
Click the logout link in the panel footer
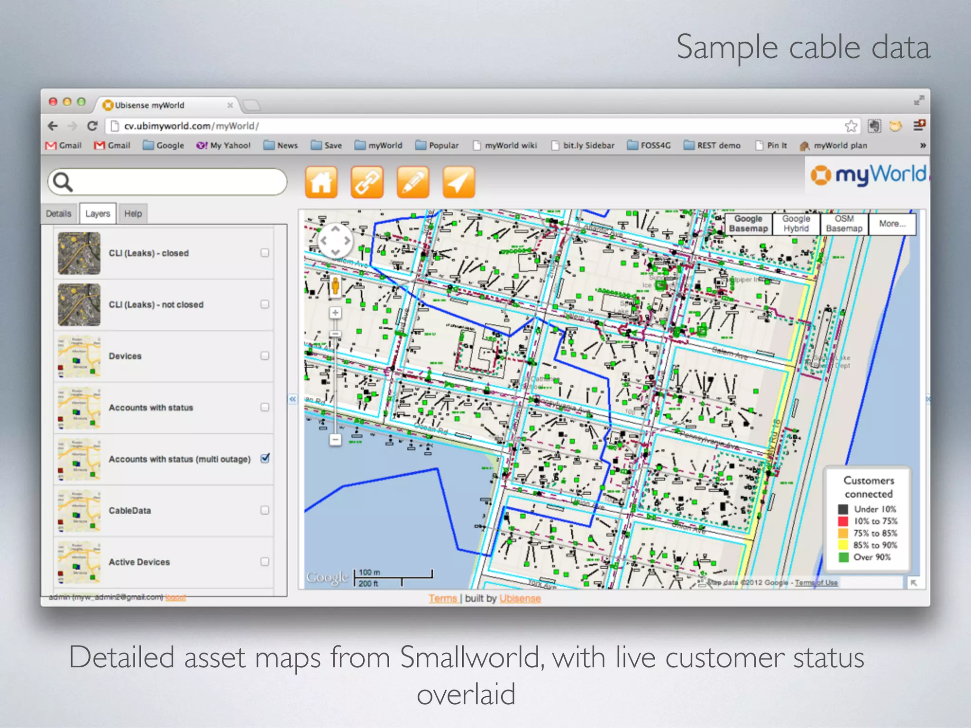(x=175, y=597)
